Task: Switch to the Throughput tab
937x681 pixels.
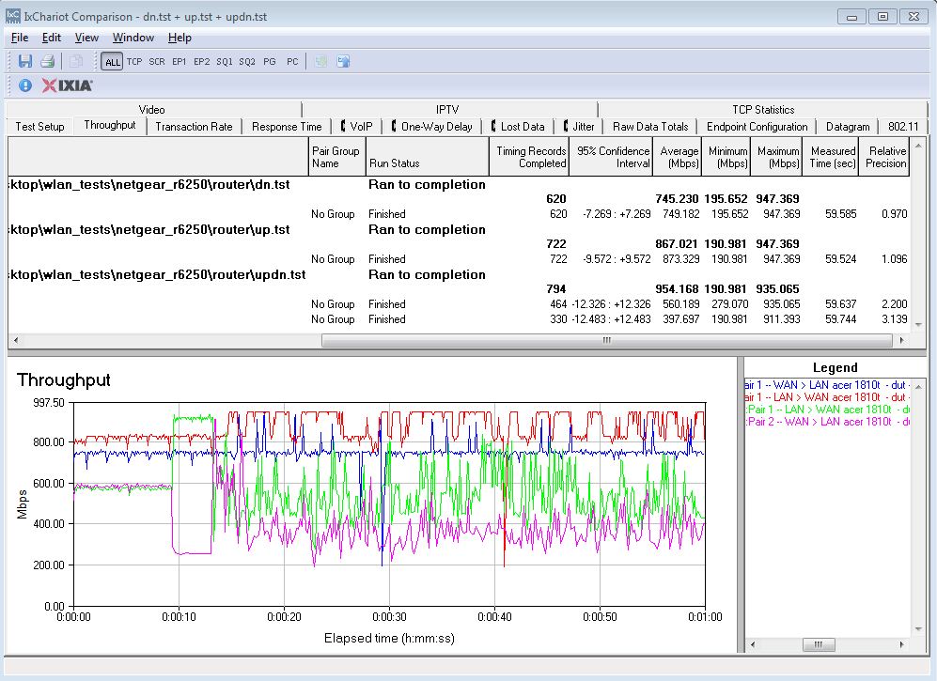Action: [x=110, y=126]
